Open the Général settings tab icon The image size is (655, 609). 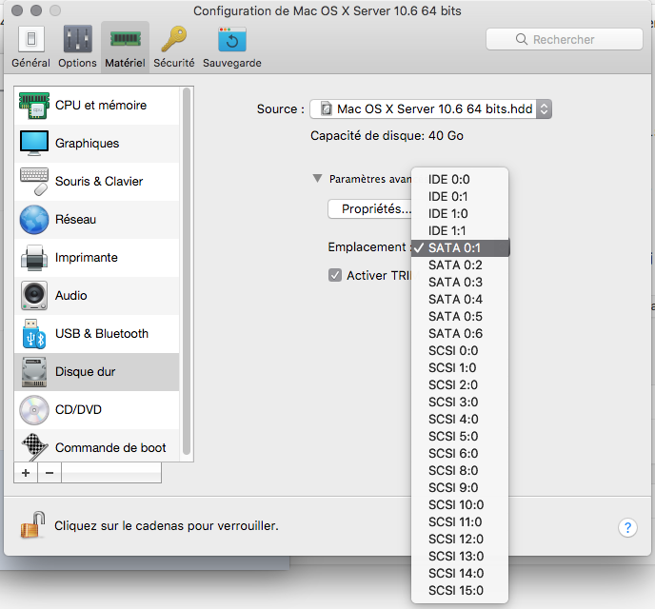tap(30, 39)
